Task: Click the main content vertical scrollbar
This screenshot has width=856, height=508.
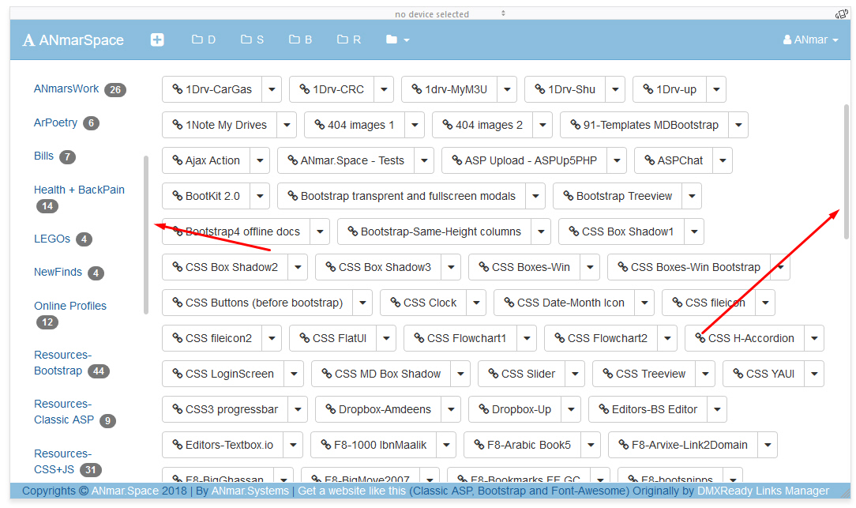Action: [847, 174]
